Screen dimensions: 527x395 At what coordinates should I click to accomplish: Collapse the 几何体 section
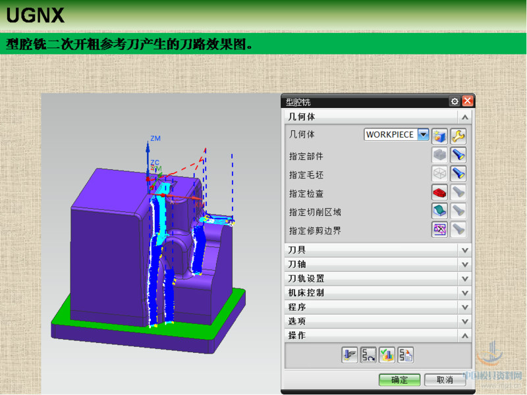[465, 117]
